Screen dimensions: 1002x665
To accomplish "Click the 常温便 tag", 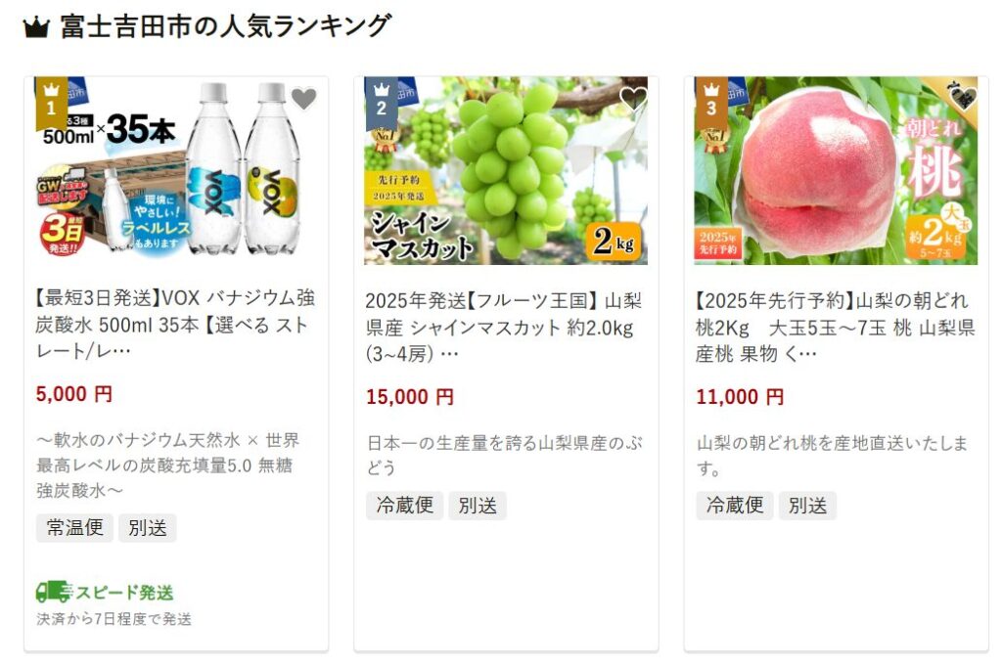I will point(74,528).
